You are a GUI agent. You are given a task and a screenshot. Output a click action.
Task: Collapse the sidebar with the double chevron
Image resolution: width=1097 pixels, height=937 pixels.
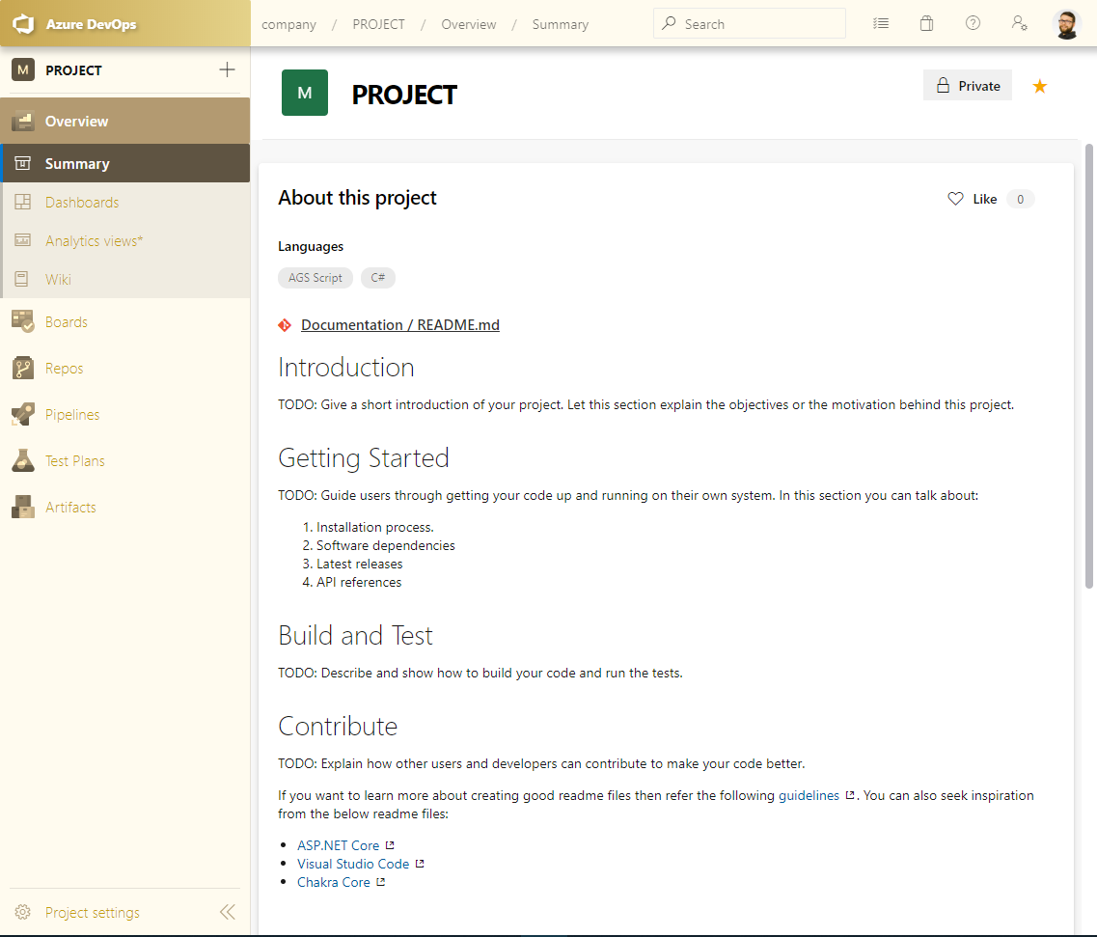click(228, 911)
